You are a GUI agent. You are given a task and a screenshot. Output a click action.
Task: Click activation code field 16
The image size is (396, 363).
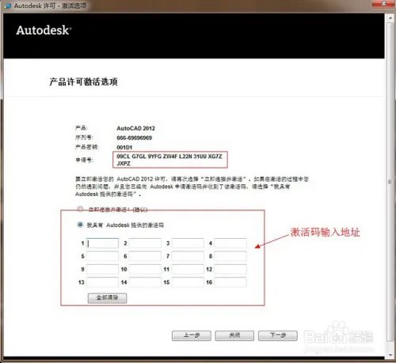pos(230,282)
